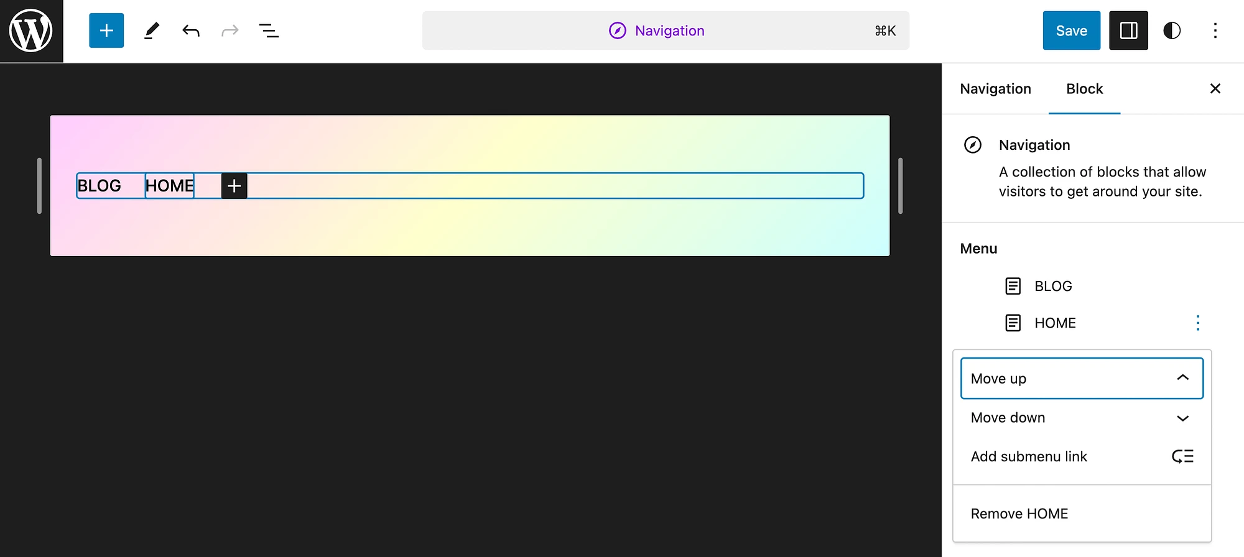Switch to the Block tab
Screen dimensions: 1244x557
click(1084, 89)
